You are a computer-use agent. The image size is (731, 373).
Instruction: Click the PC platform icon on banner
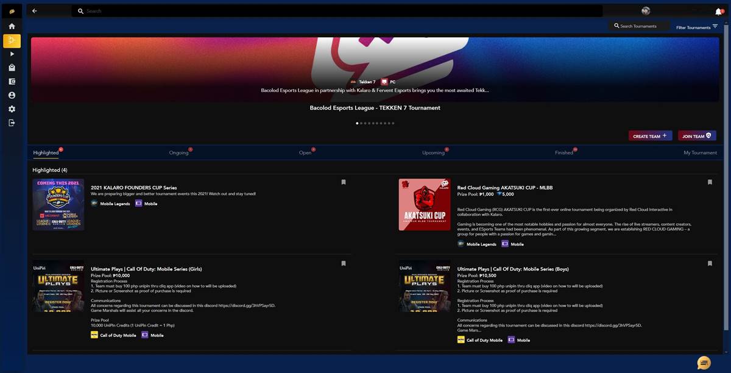tap(384, 82)
